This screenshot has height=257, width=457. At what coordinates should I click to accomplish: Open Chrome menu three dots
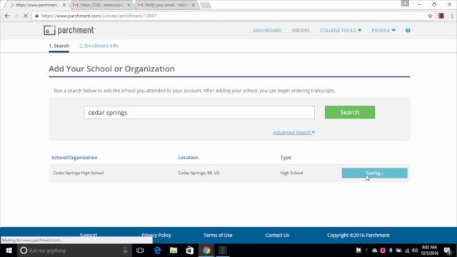tap(452, 16)
